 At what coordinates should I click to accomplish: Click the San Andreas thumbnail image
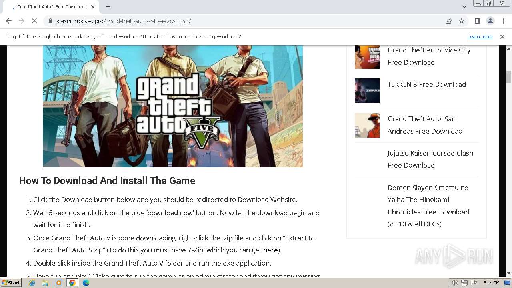367,125
